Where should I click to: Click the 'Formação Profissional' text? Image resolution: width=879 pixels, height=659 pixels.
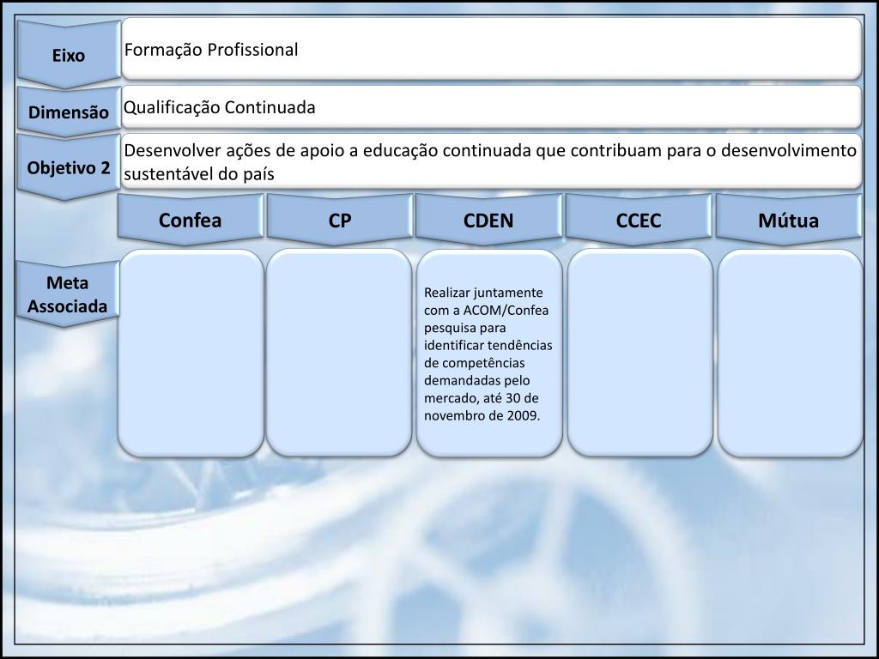[211, 49]
